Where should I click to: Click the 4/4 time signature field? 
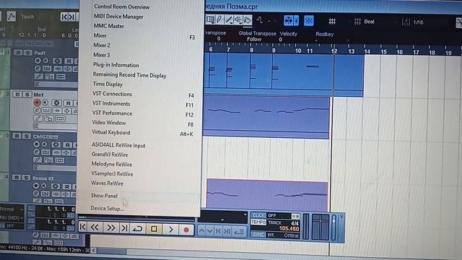point(295,223)
